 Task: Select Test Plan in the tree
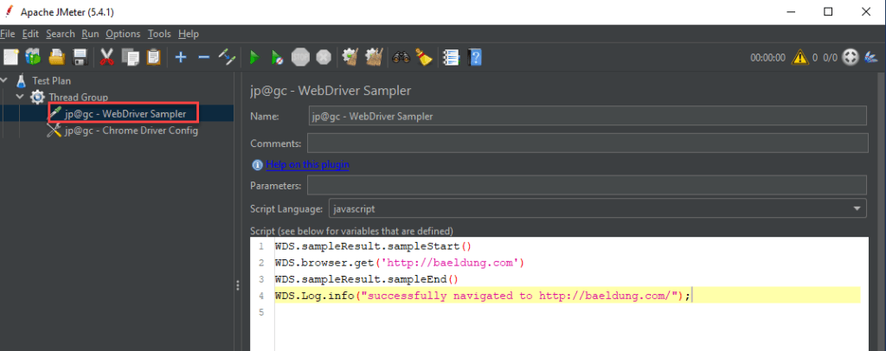[x=51, y=80]
